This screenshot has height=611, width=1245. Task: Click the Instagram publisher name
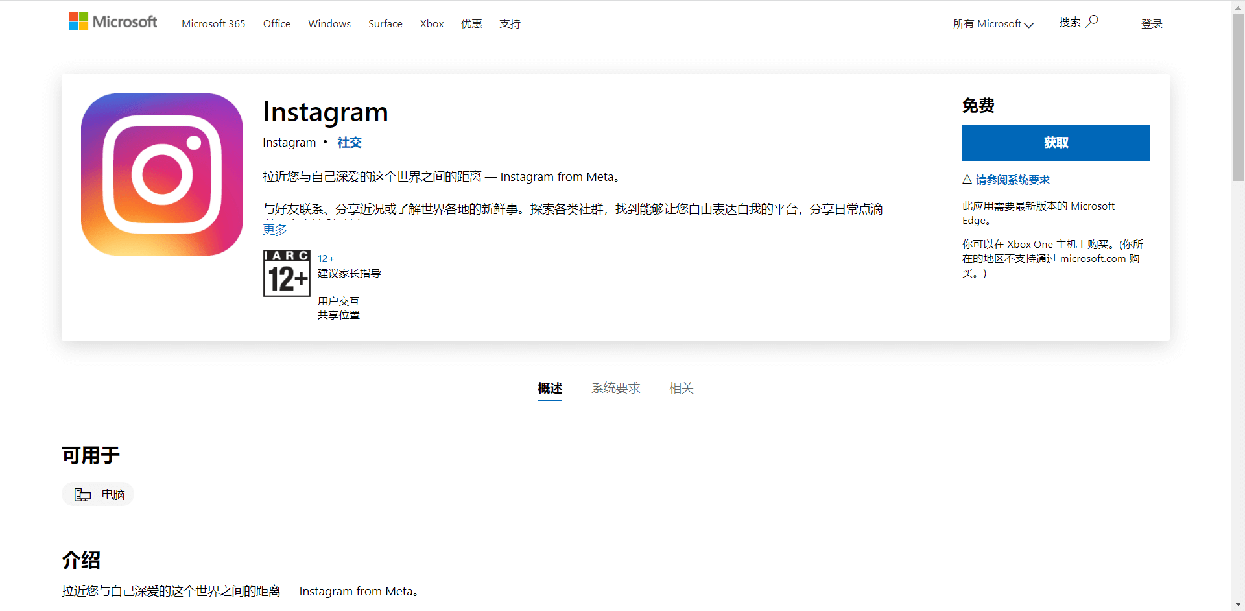289,143
